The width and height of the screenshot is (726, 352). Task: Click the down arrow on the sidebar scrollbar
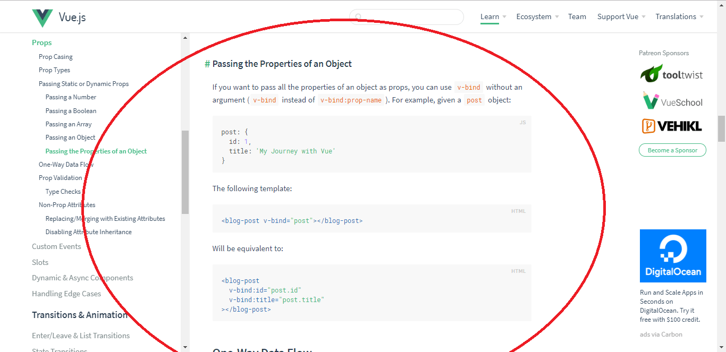coord(185,346)
